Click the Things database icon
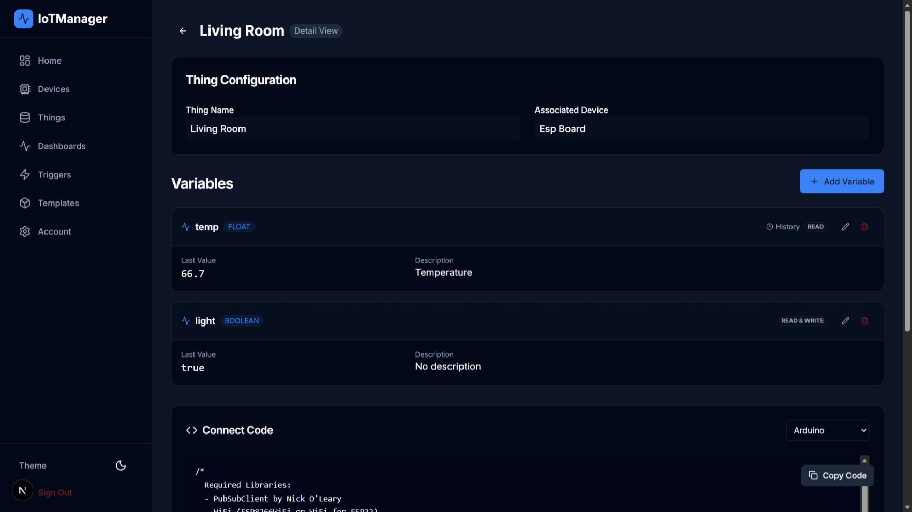This screenshot has width=912, height=512. click(25, 117)
